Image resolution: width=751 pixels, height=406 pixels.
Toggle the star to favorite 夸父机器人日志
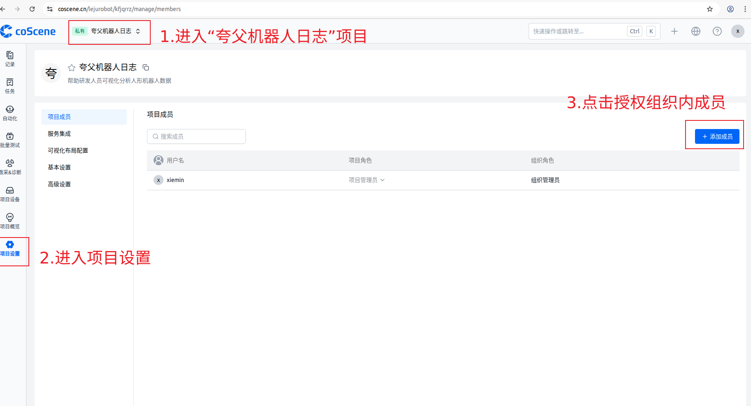tap(71, 67)
